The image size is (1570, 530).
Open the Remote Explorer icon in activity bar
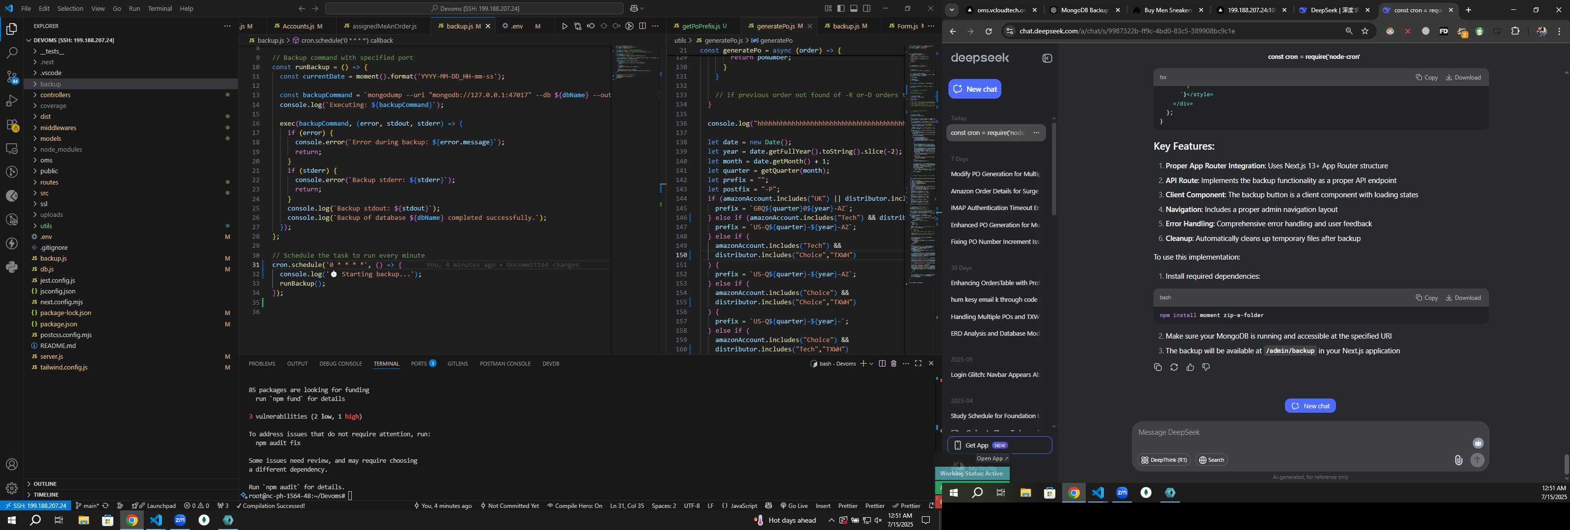tap(12, 149)
